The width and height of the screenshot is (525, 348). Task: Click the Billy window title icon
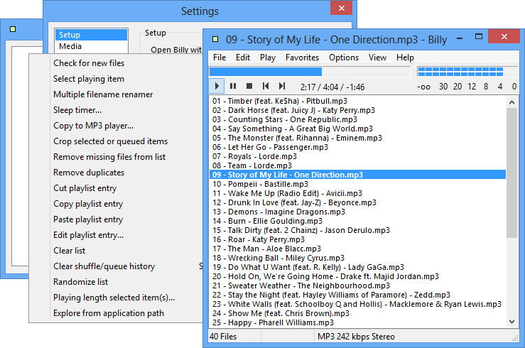tap(215, 40)
